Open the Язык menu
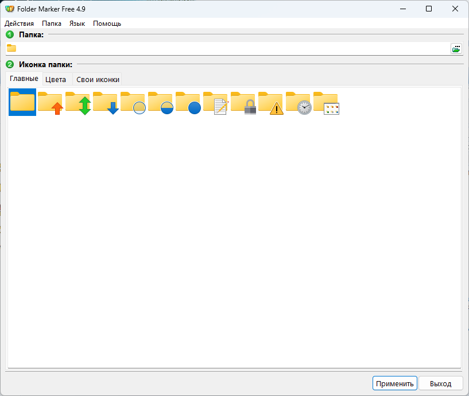469x396 pixels. pos(77,24)
